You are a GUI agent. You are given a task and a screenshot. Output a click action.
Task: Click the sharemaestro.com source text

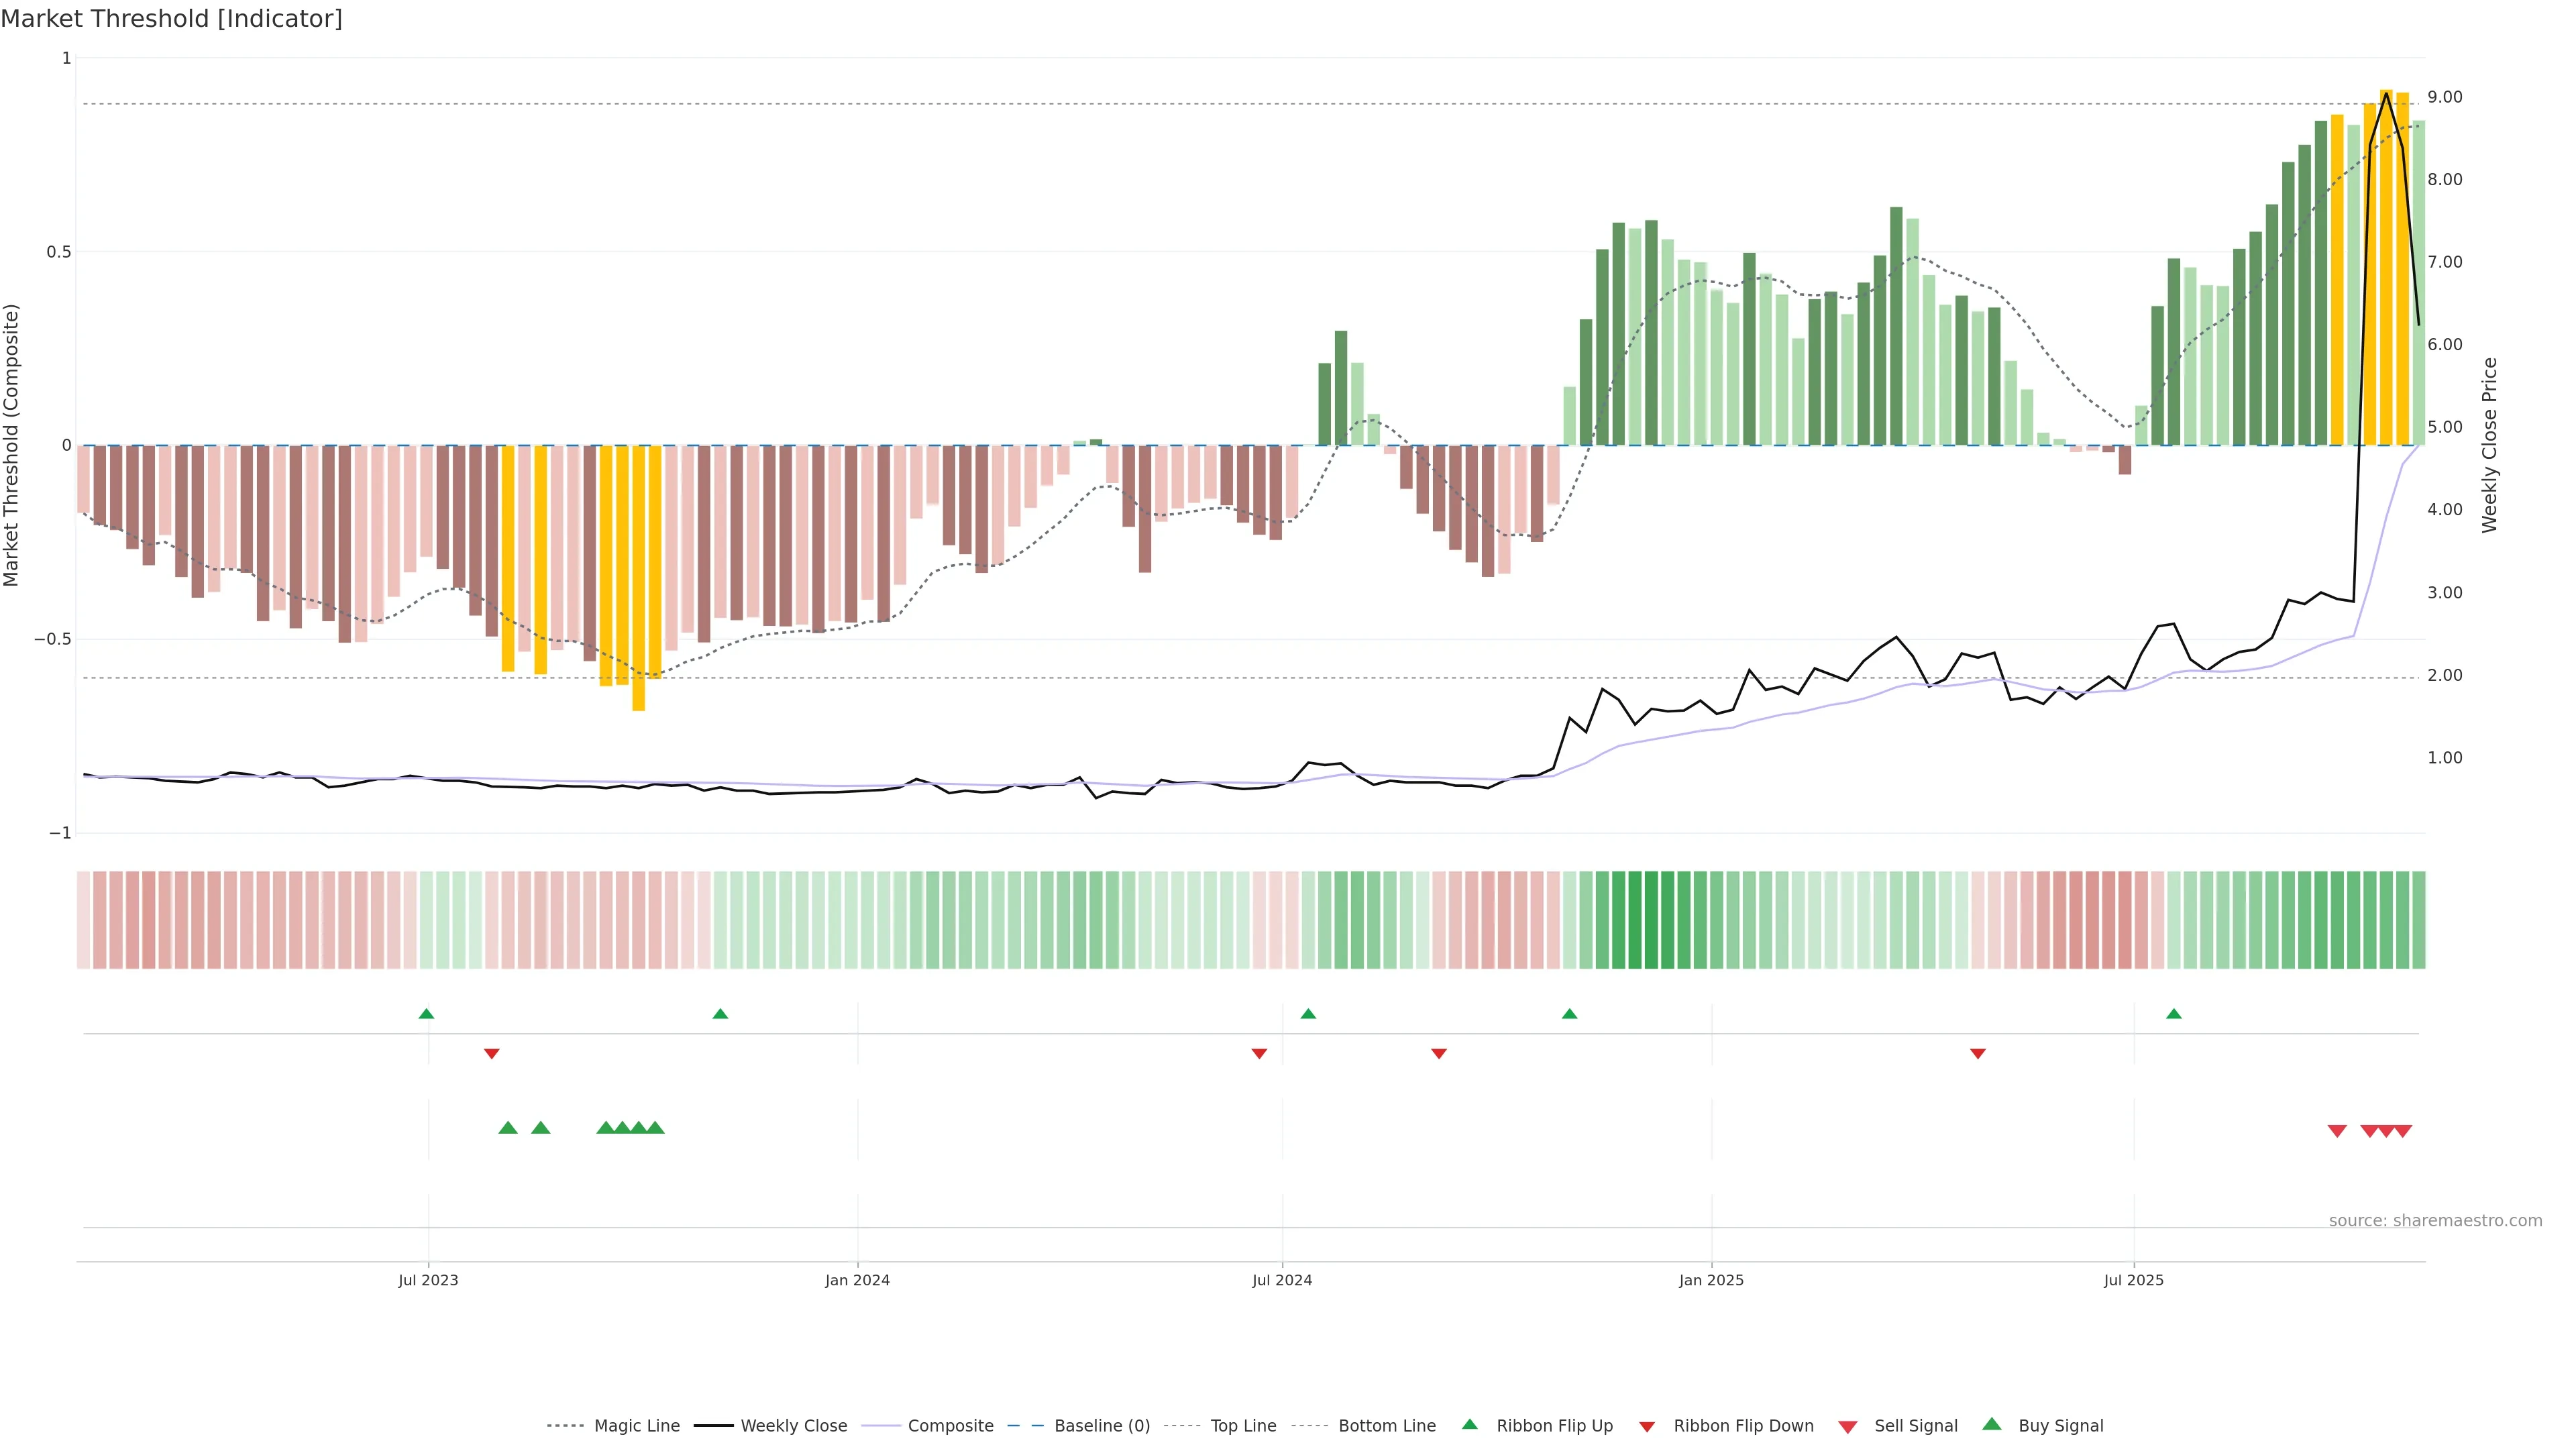2435,1220
